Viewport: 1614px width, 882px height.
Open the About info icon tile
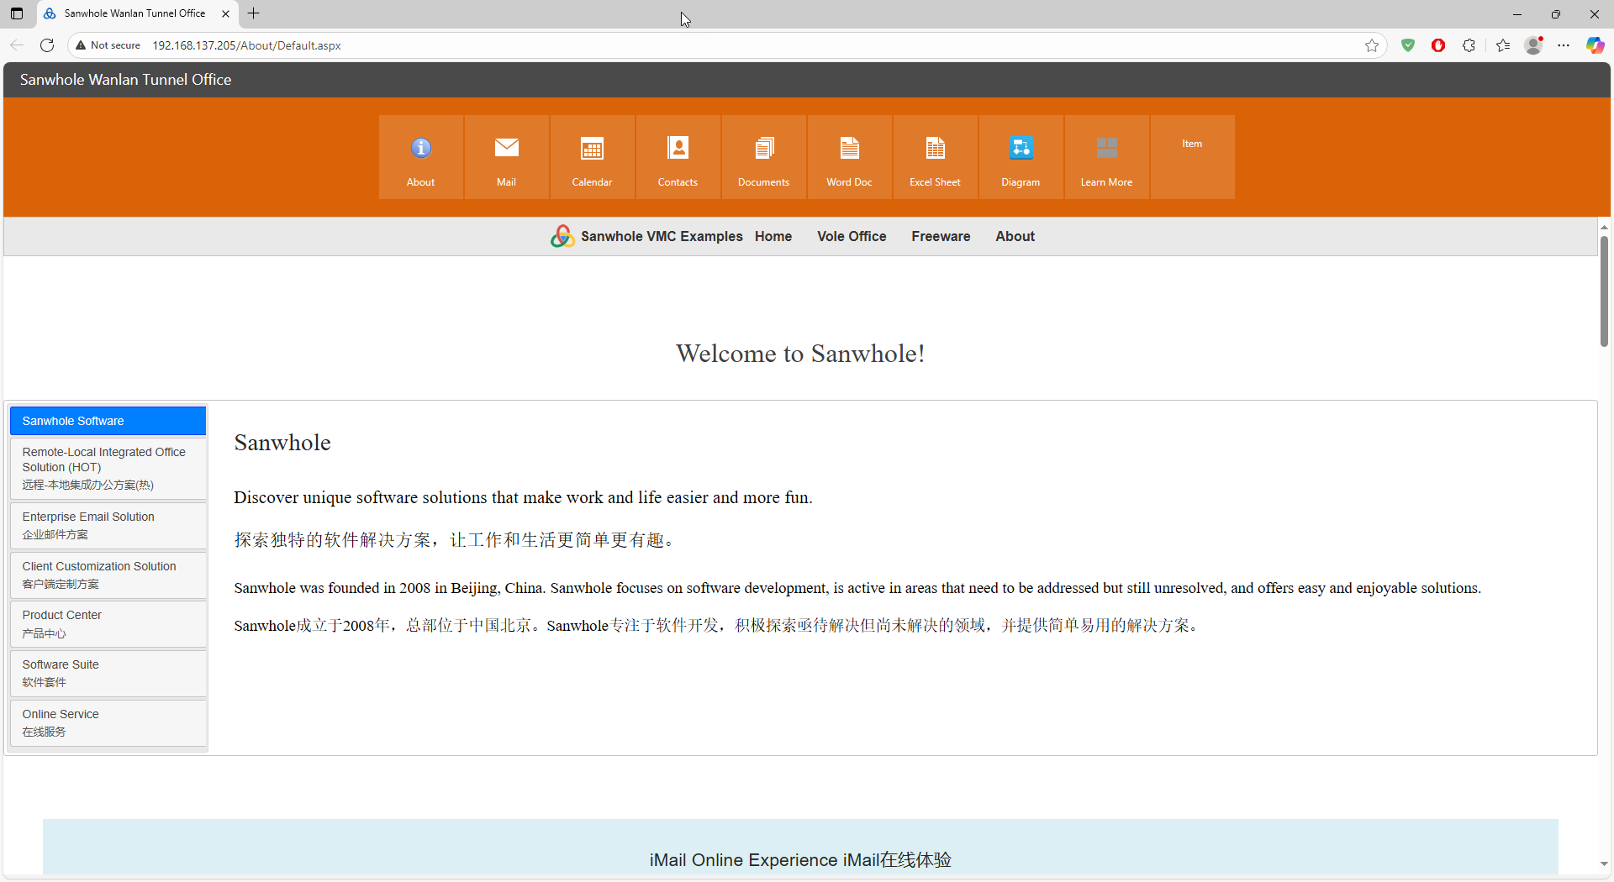tap(420, 157)
